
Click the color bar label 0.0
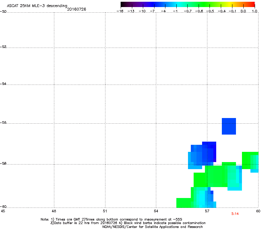[243, 11]
